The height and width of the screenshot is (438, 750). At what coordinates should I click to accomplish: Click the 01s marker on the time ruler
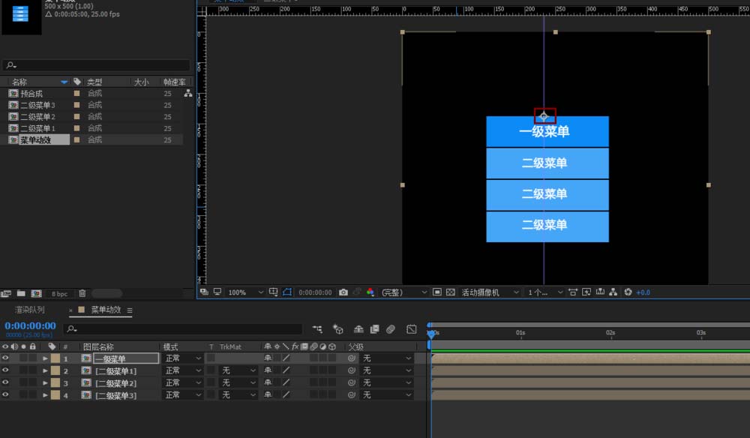tap(520, 333)
